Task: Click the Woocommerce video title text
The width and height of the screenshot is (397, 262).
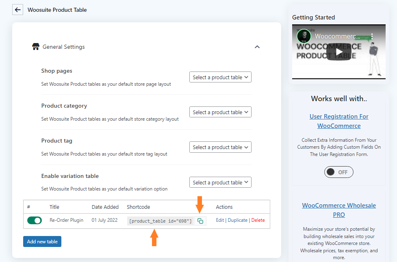Action: 337,36
